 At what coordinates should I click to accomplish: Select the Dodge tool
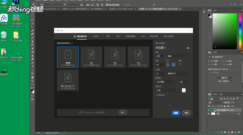pyautogui.click(x=32, y=59)
